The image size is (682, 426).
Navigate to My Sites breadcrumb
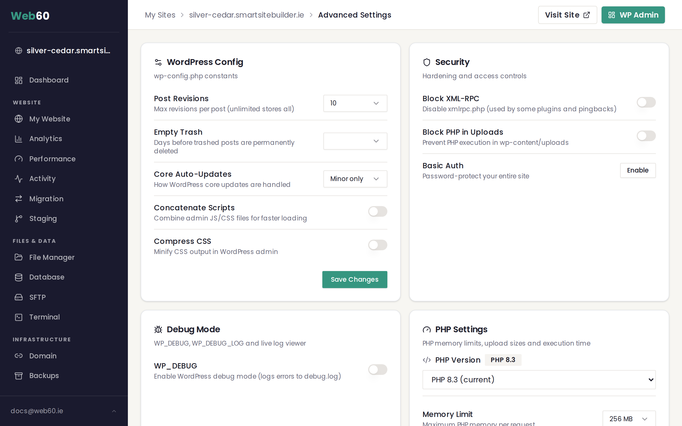(x=160, y=15)
